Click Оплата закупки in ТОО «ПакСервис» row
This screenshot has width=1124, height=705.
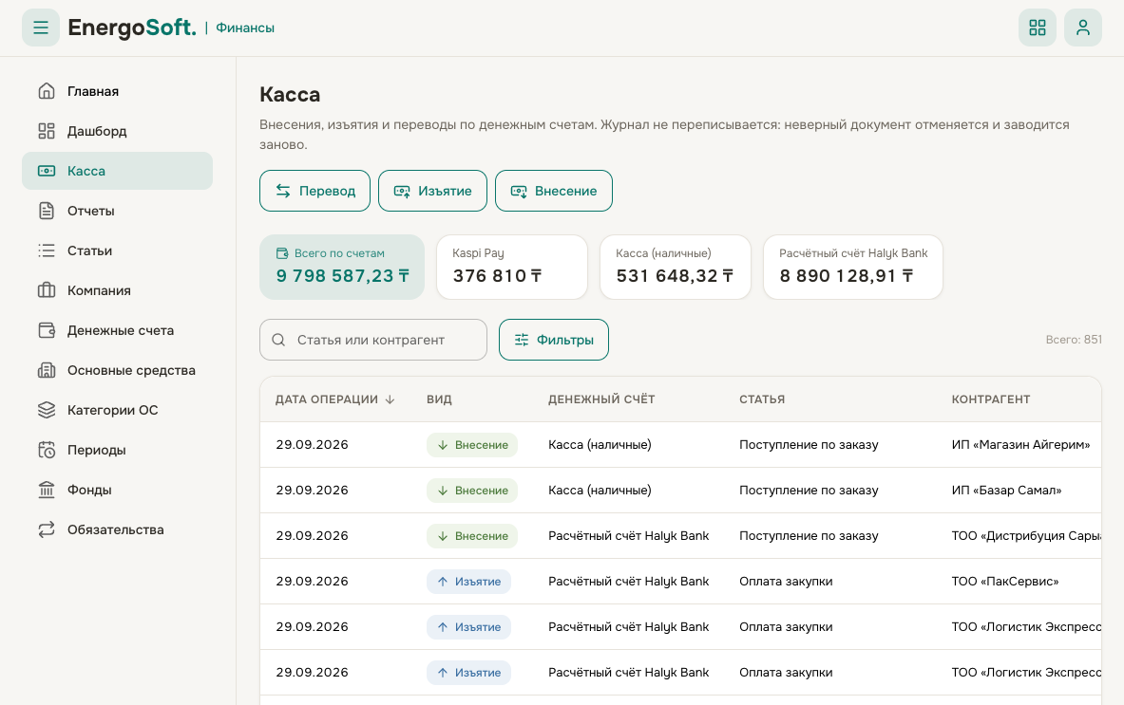[x=786, y=582]
